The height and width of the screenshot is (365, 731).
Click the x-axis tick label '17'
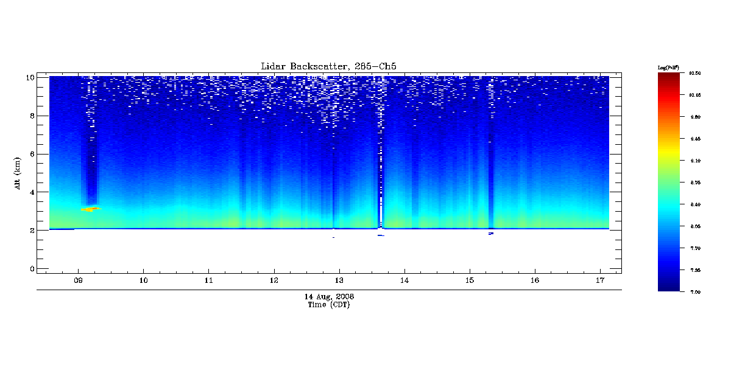[x=600, y=281]
